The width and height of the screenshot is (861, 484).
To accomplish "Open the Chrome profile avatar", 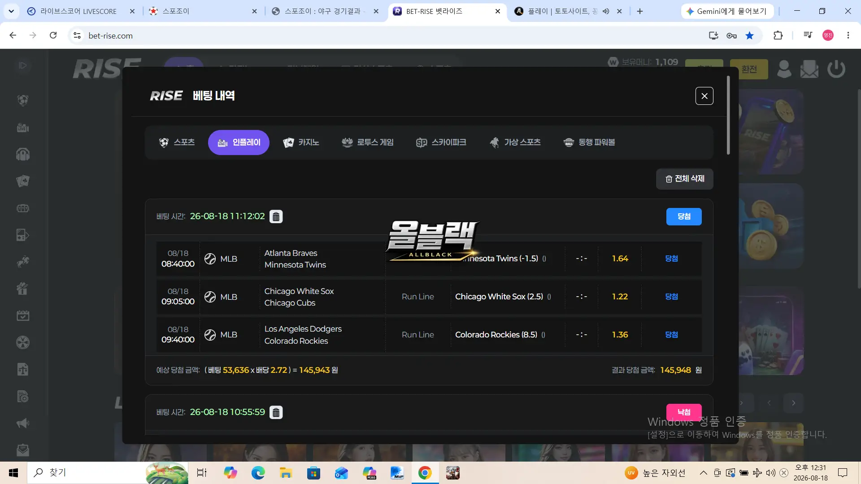I will pyautogui.click(x=828, y=35).
